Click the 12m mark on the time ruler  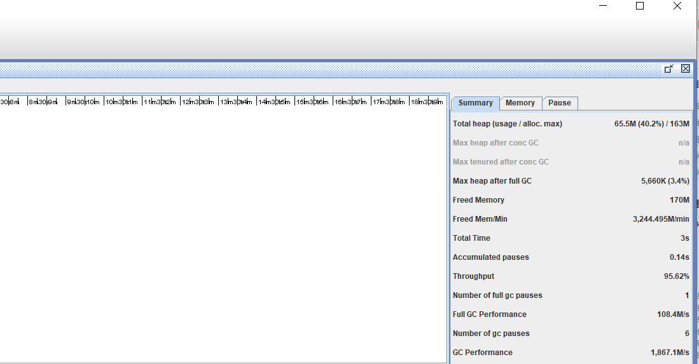click(169, 102)
